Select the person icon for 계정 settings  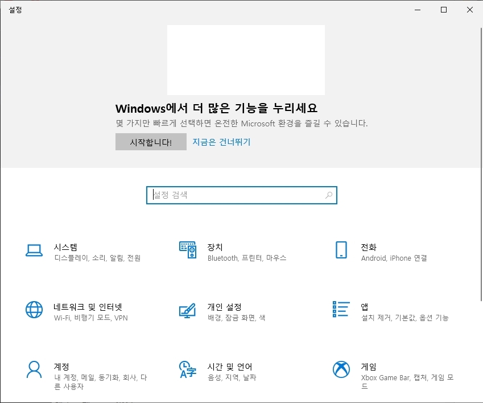34,369
